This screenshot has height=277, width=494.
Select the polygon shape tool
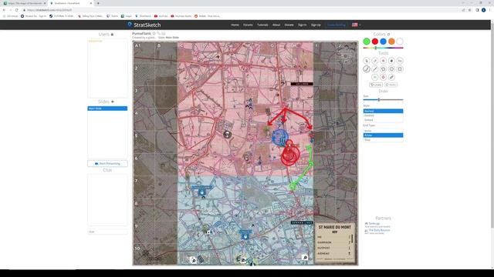pyautogui.click(x=383, y=69)
